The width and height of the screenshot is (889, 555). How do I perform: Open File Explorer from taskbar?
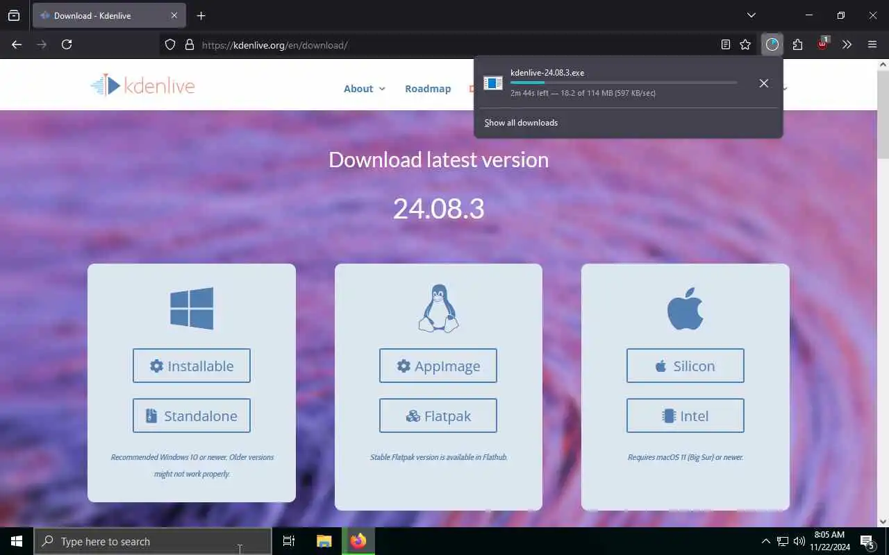coord(324,541)
